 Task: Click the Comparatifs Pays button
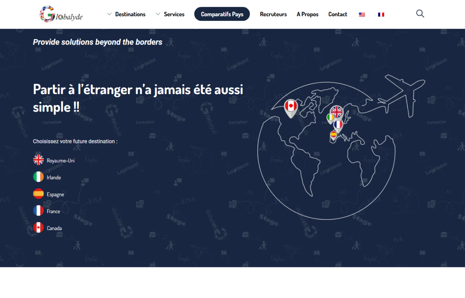click(222, 14)
